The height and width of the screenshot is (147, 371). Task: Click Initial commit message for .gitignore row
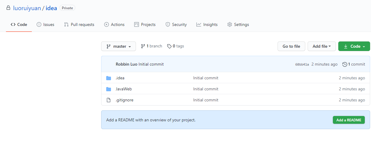[x=206, y=100]
